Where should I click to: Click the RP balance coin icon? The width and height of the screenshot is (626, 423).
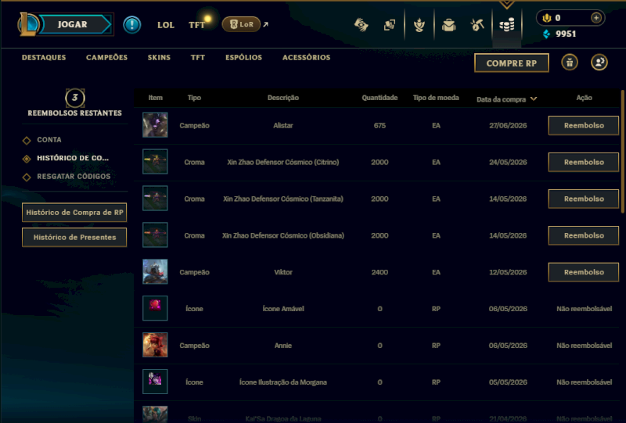(x=546, y=18)
